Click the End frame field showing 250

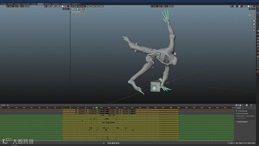251,143
